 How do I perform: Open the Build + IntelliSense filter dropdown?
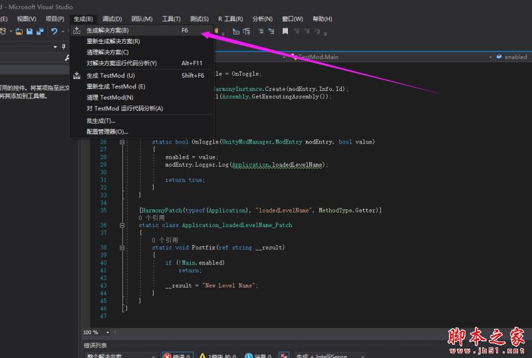pos(330,355)
